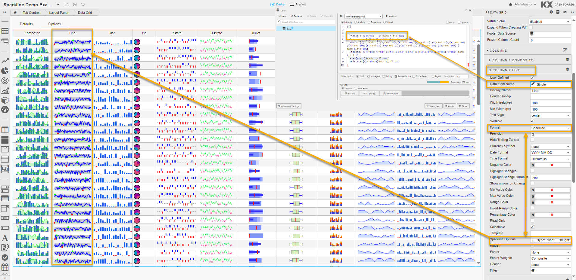Open the Virtual Scroll dropdown
Viewport: 576px width, 280px height.
(550, 22)
